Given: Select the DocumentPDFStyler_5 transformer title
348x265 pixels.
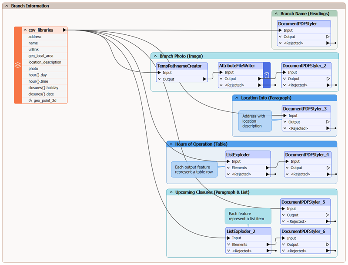Looking at the screenshot, I should [x=303, y=202].
